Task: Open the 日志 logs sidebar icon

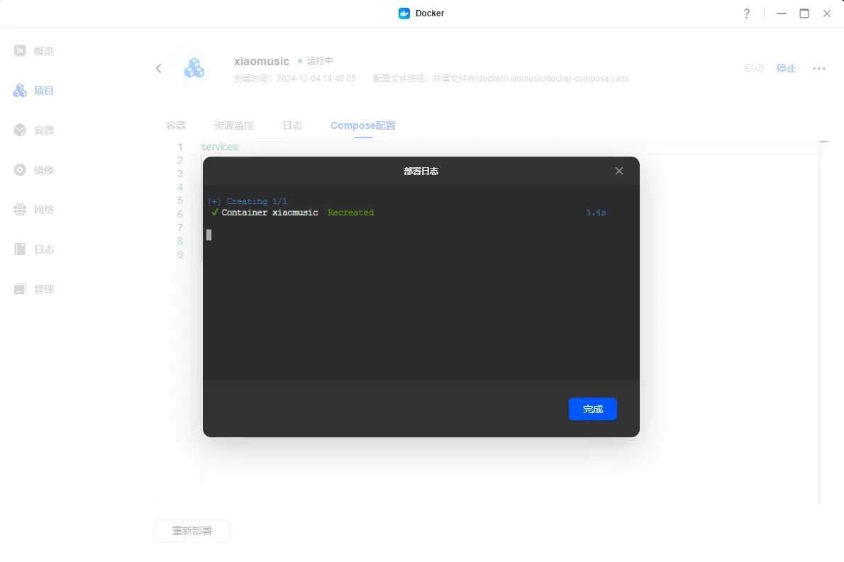Action: point(21,249)
